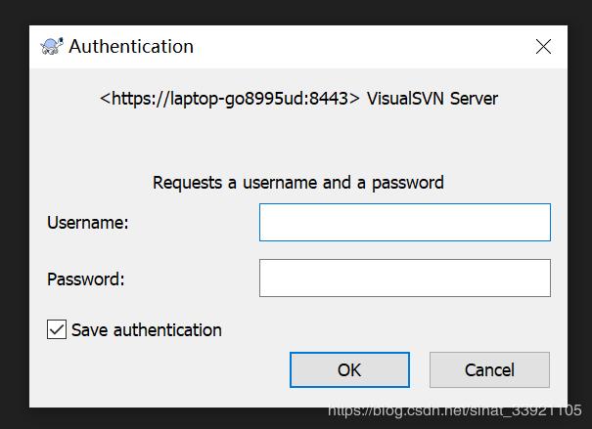Cancel the authentication request
The width and height of the screenshot is (592, 429).
point(489,369)
